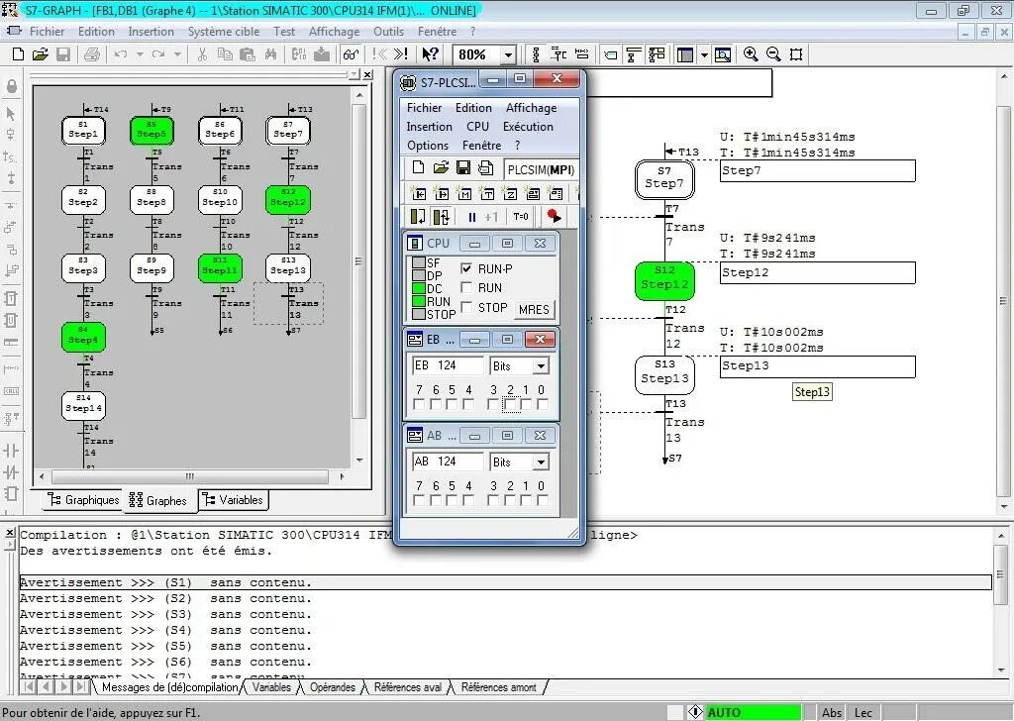The width and height of the screenshot is (1014, 721).
Task: Click the T=0 reset timers icon
Action: [521, 217]
